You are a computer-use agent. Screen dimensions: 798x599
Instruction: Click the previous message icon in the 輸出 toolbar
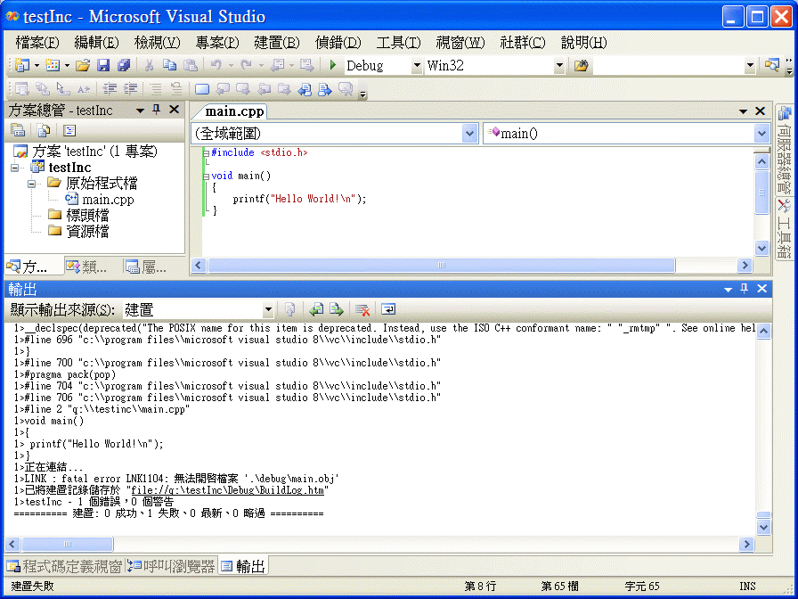pyautogui.click(x=316, y=309)
